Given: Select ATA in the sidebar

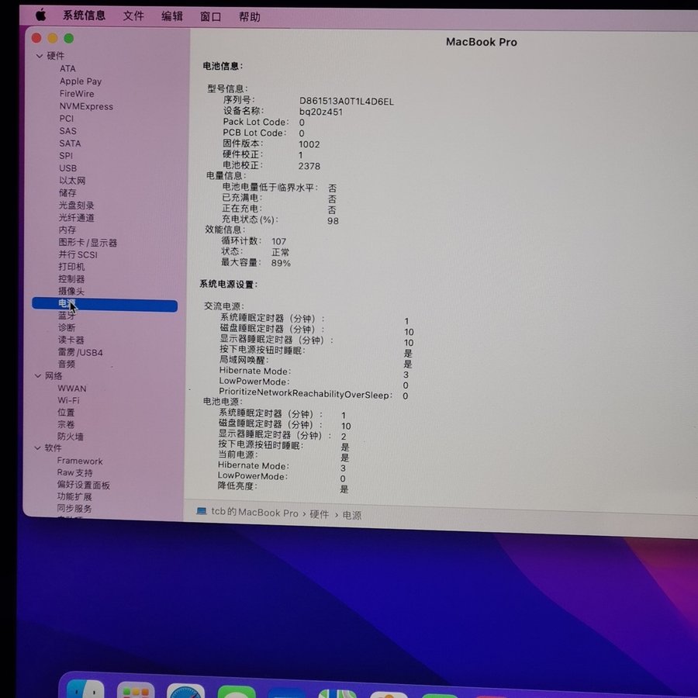Looking at the screenshot, I should [67, 68].
